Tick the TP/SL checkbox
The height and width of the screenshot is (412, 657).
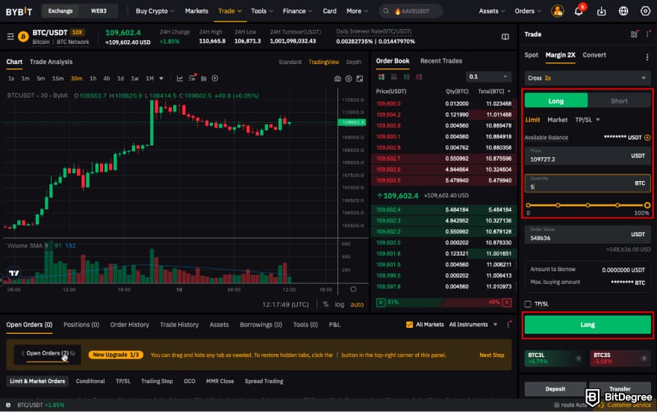coord(528,304)
